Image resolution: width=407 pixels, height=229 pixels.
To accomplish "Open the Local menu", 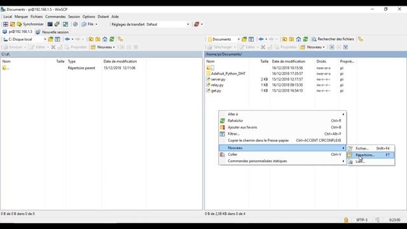I will (8, 17).
